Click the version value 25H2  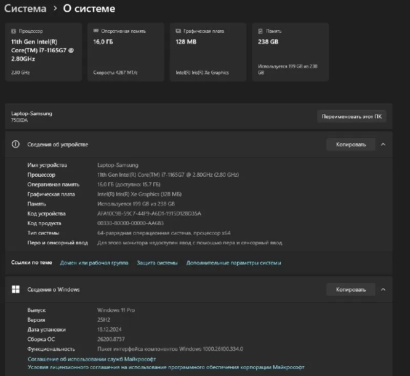(x=104, y=320)
